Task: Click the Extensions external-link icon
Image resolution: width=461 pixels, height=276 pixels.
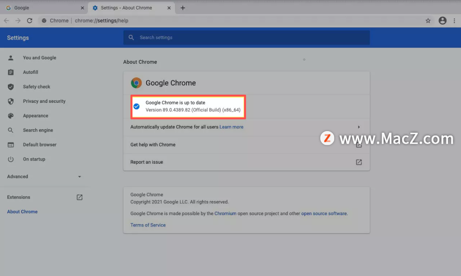Action: click(x=79, y=197)
